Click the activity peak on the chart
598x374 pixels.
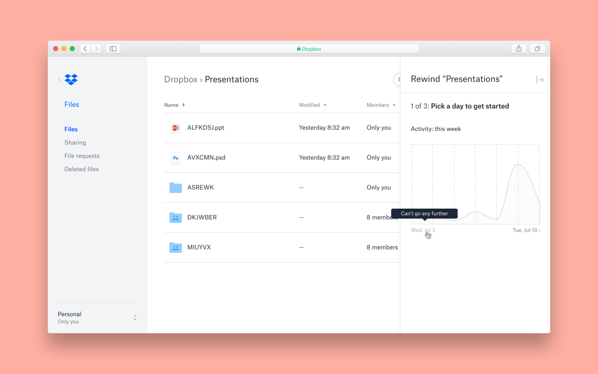click(x=519, y=165)
